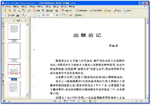Click the page number field 第227/228页
151x105 pixels.
point(69,101)
